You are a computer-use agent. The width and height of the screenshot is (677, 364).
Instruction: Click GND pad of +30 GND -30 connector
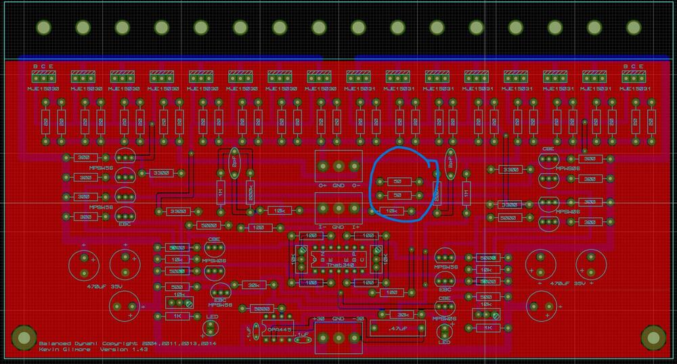(338, 336)
